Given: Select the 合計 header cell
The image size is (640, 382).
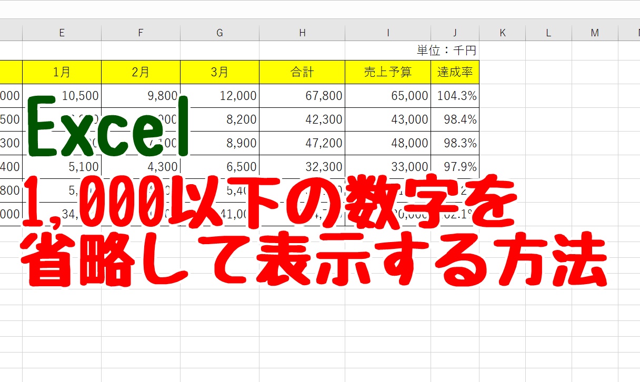Looking at the screenshot, I should [302, 72].
